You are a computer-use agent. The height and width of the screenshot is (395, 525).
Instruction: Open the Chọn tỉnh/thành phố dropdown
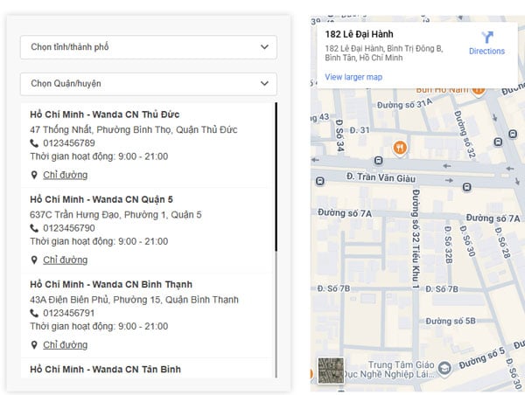coord(149,47)
